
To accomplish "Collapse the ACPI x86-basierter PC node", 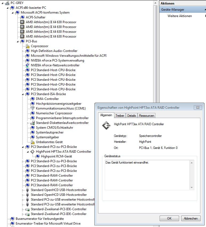I will (7, 8).
